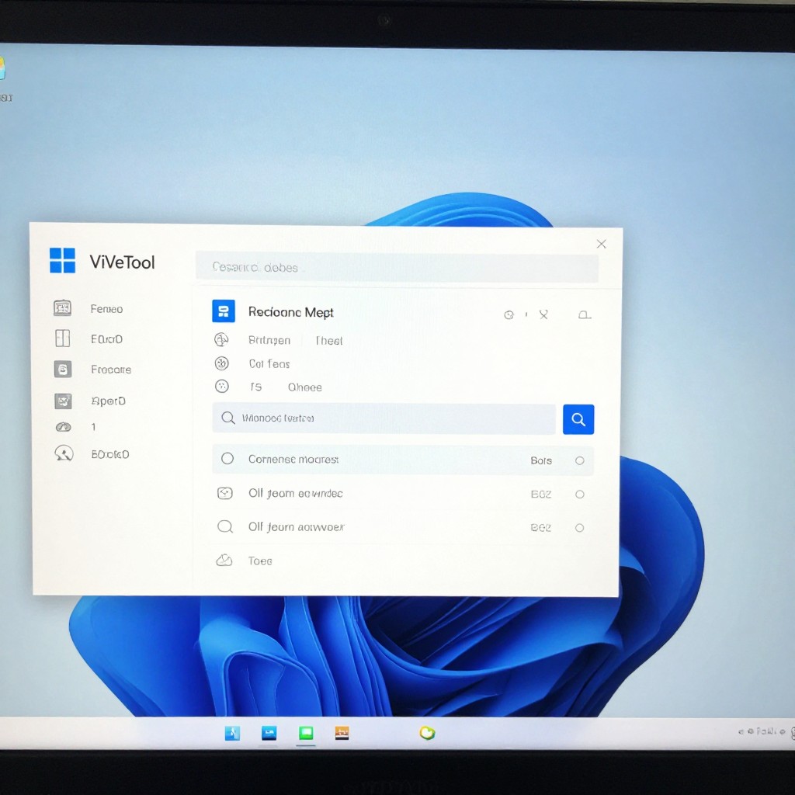Open the second taskbar app with monitor icon
Viewport: 795px width, 795px height.
269,733
